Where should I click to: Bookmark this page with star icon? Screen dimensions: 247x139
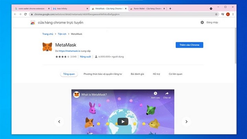tap(216, 14)
